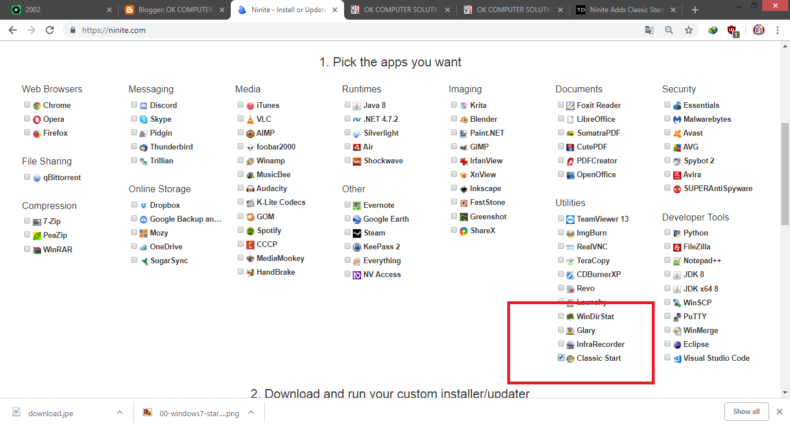
Task: Tick the Avast checkbox
Action: [667, 133]
